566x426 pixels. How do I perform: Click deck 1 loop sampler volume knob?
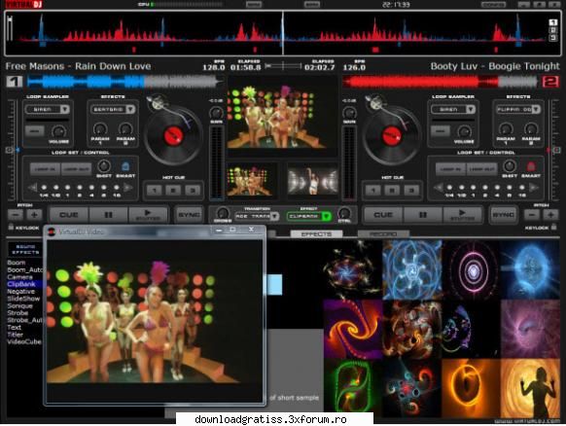point(58,131)
